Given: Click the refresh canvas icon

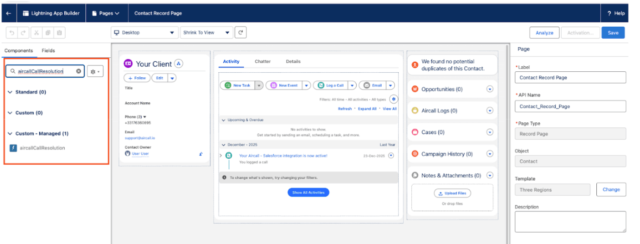Looking at the screenshot, I should 241,33.
